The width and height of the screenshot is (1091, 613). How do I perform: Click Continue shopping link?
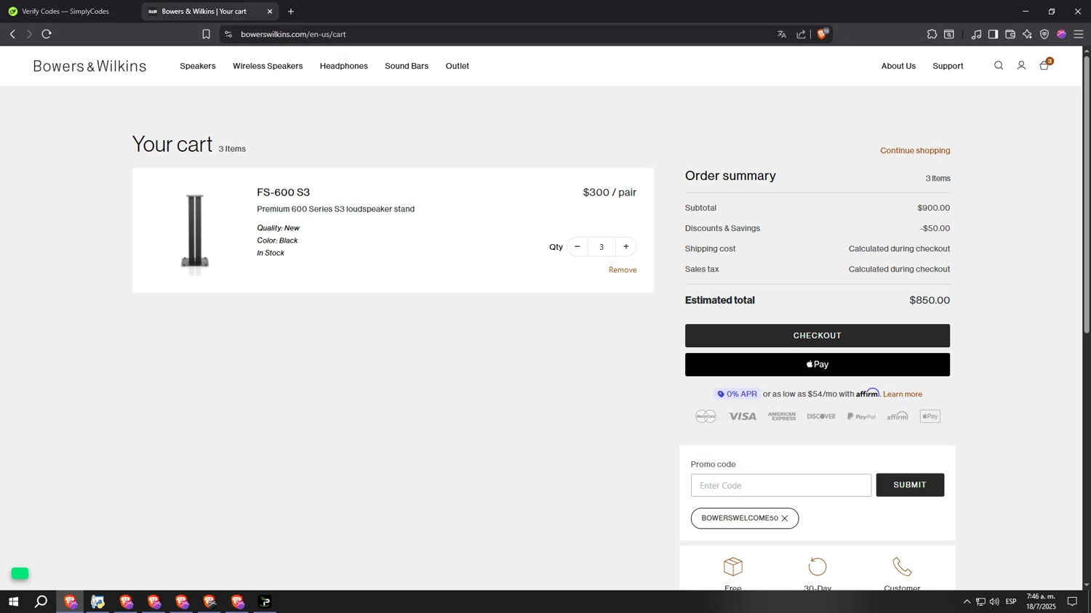pos(915,150)
